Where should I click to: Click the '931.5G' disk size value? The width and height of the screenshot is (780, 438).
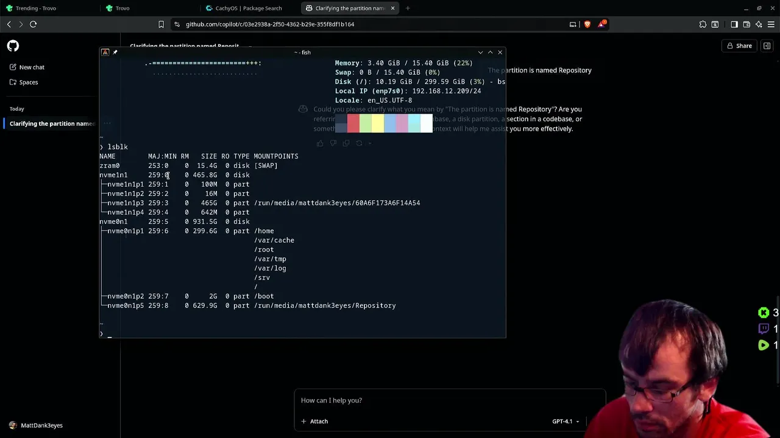(205, 221)
